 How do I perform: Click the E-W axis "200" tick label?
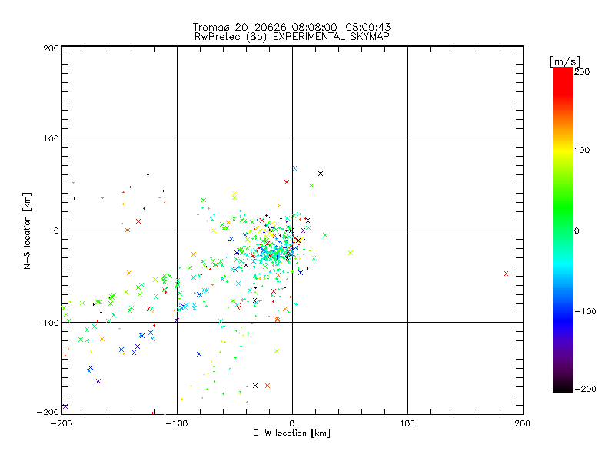523,424
